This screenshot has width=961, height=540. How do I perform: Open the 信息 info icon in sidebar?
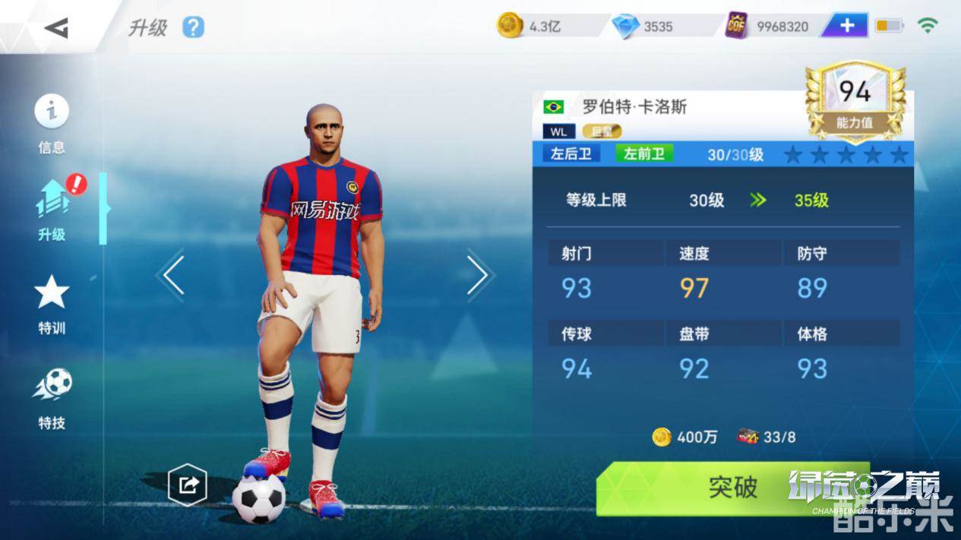[x=52, y=112]
